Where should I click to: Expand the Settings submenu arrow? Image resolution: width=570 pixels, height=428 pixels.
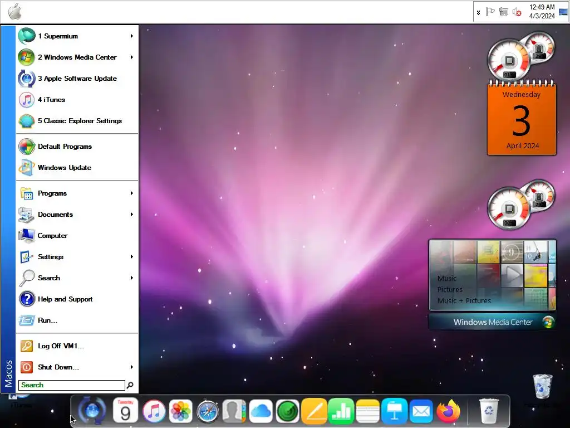pyautogui.click(x=131, y=256)
